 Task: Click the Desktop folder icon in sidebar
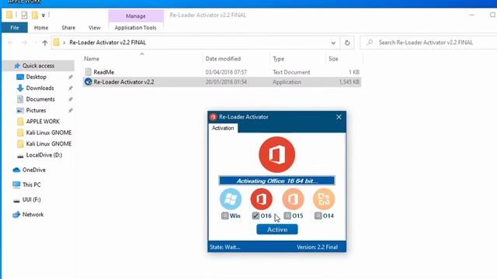click(20, 77)
